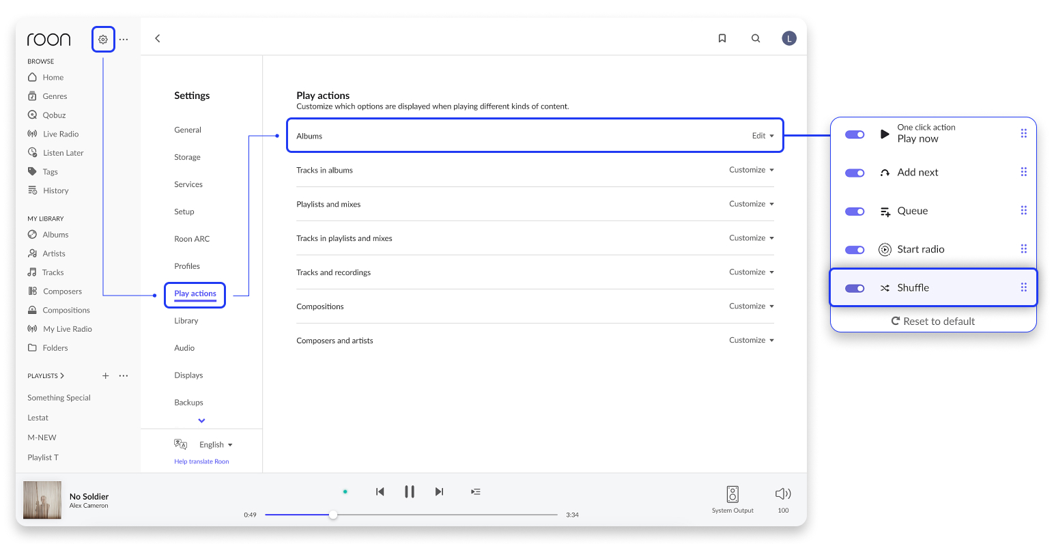Expand Customize for Playlists and mixes
The height and width of the screenshot is (544, 1054).
click(752, 204)
